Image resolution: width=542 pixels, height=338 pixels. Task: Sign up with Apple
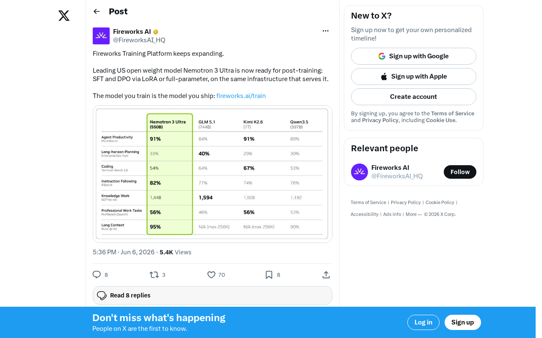point(414,76)
